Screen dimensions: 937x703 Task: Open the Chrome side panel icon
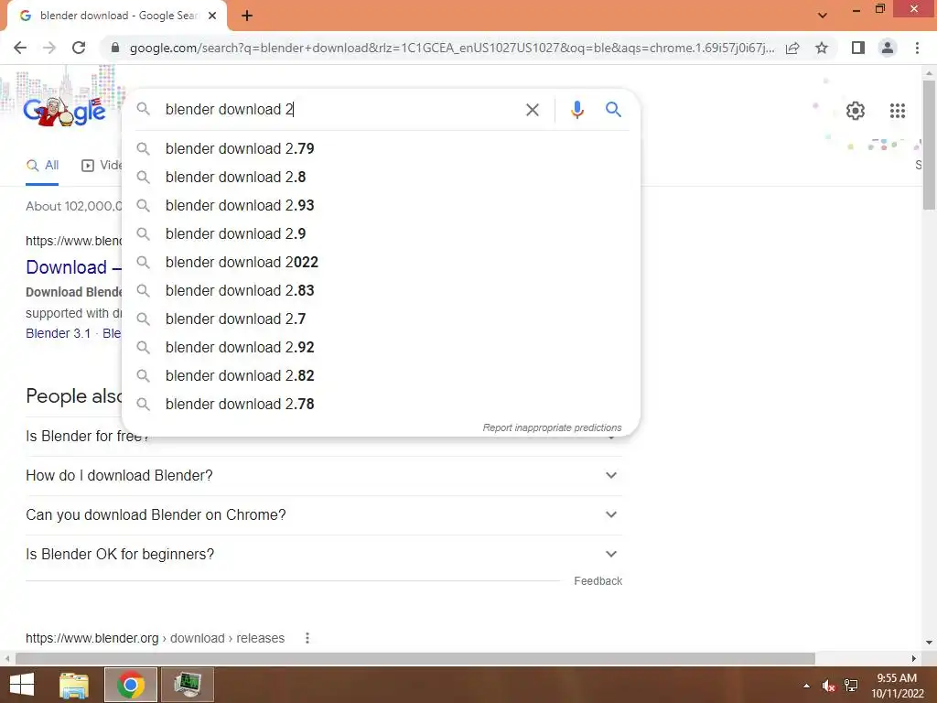858,48
